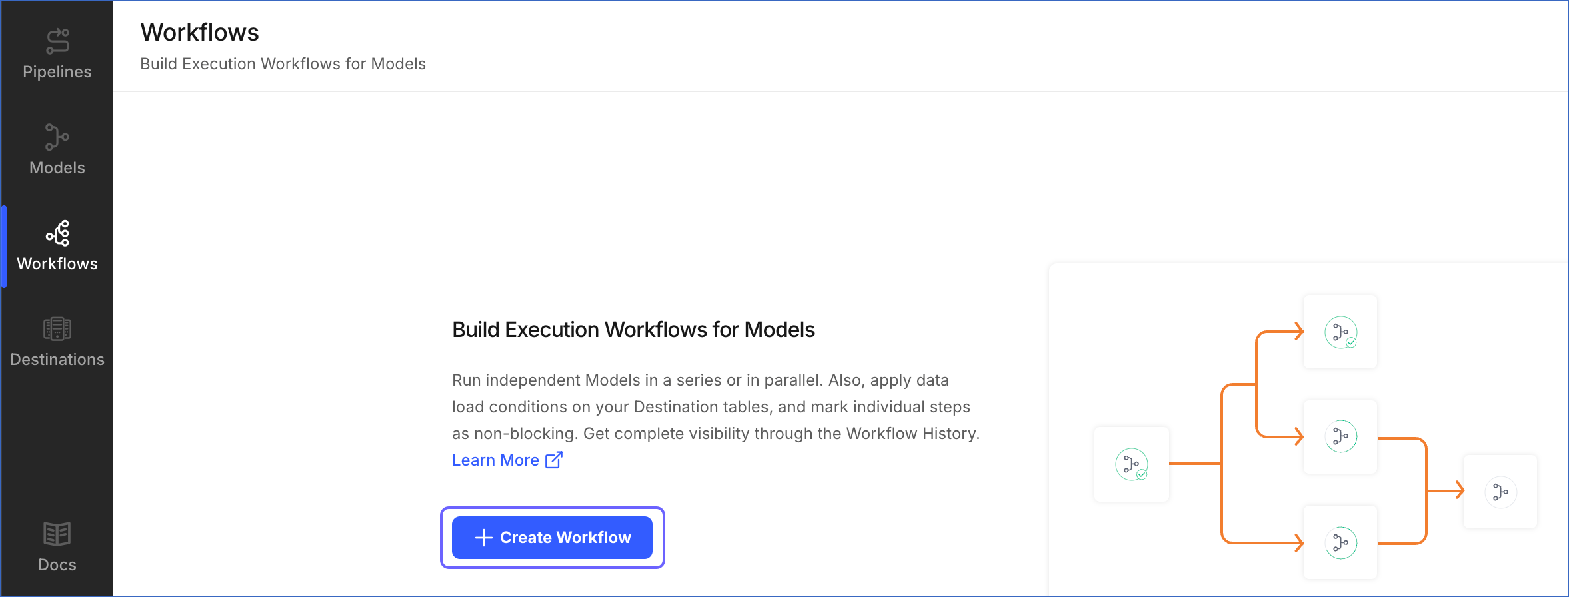This screenshot has height=597, width=1569.
Task: Click the external-link icon next to Learn More
Action: click(554, 460)
